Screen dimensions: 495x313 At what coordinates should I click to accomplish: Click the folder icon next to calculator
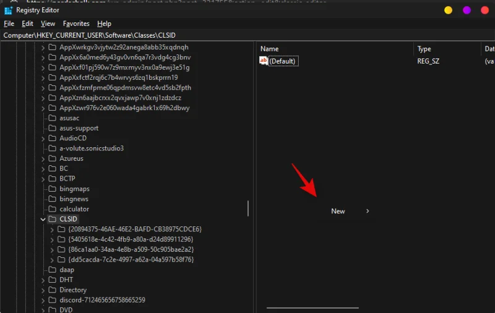pyautogui.click(x=52, y=209)
